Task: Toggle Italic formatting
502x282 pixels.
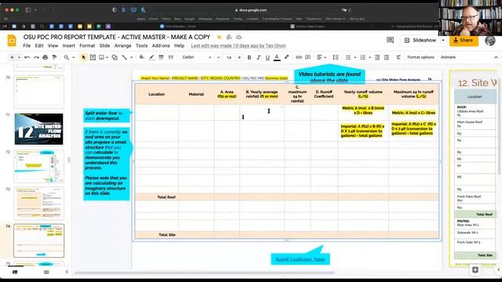Action: [258, 57]
